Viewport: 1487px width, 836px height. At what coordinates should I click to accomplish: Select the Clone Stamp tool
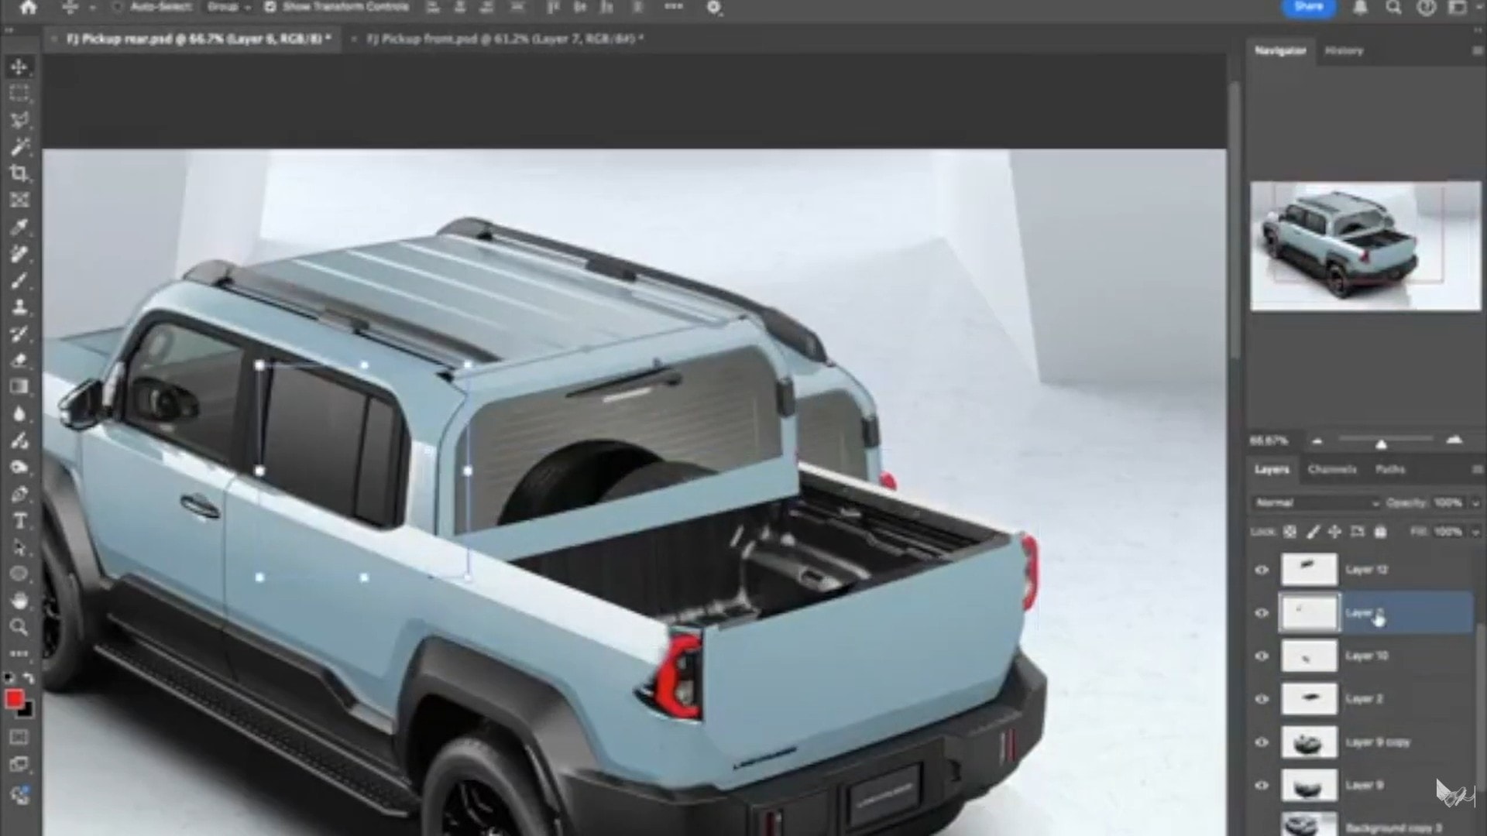click(19, 307)
